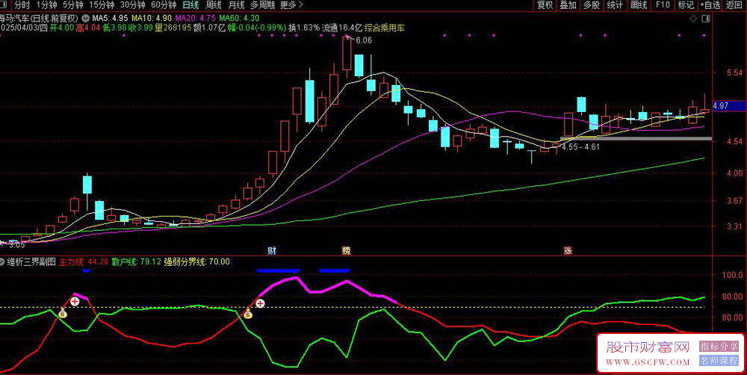The height and width of the screenshot is (375, 747).
Task: Click the 涨 event marker below the chart
Action: pyautogui.click(x=568, y=251)
